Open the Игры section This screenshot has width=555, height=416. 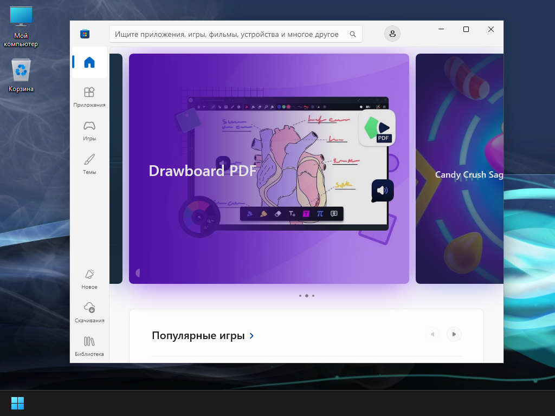pyautogui.click(x=89, y=131)
